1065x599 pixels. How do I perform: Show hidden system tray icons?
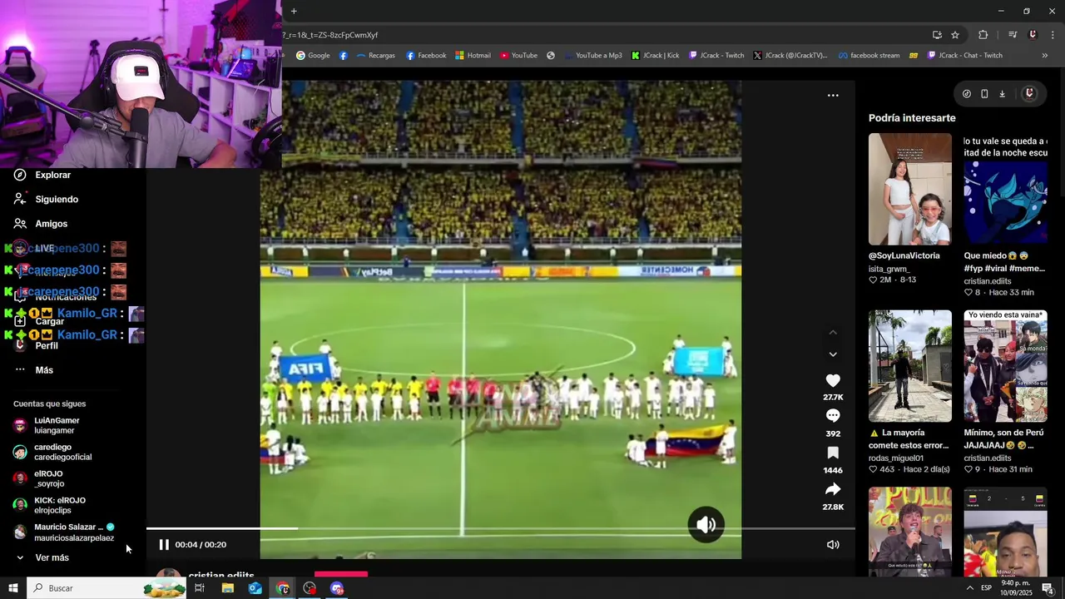(969, 588)
